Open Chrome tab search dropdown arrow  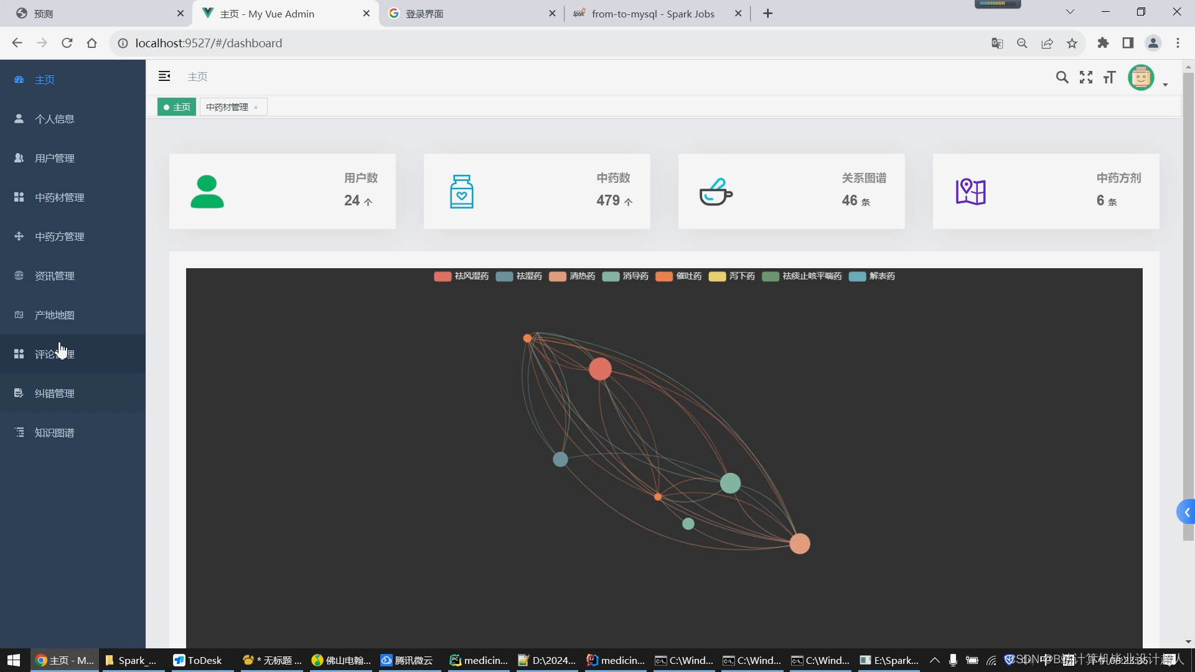click(1070, 12)
